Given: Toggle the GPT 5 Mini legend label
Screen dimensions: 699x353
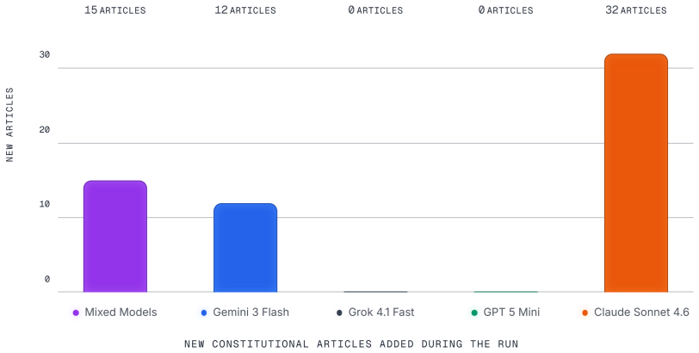Looking at the screenshot, I should pyautogui.click(x=511, y=313).
